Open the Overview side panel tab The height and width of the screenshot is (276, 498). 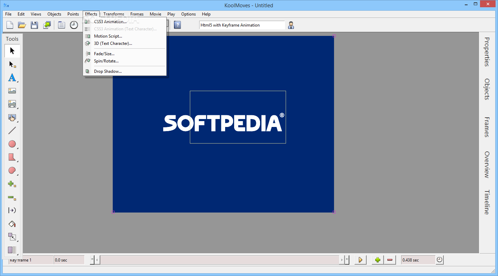[x=487, y=165]
